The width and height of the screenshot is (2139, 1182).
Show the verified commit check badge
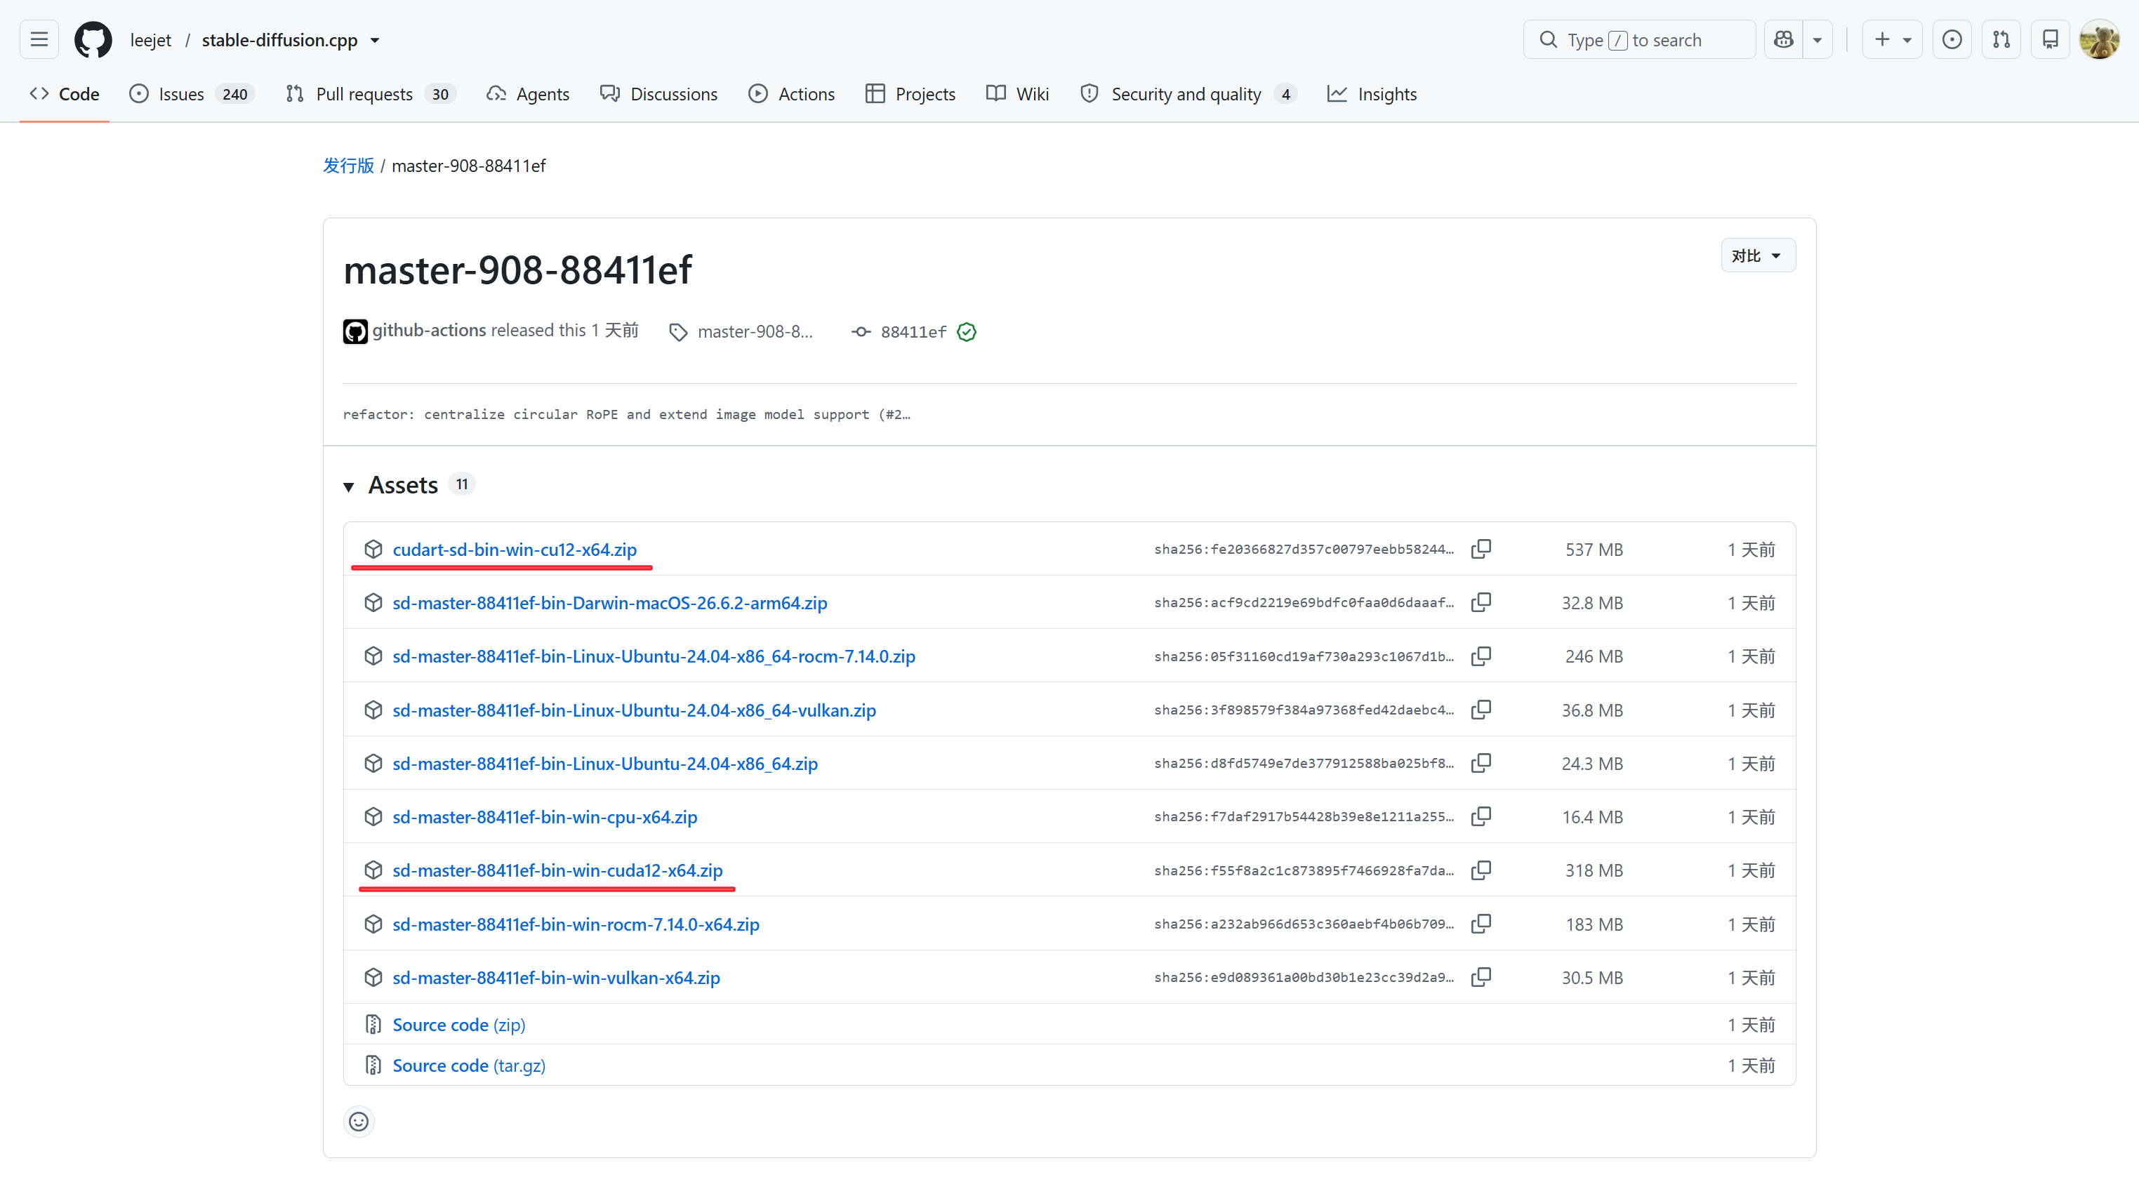click(967, 332)
